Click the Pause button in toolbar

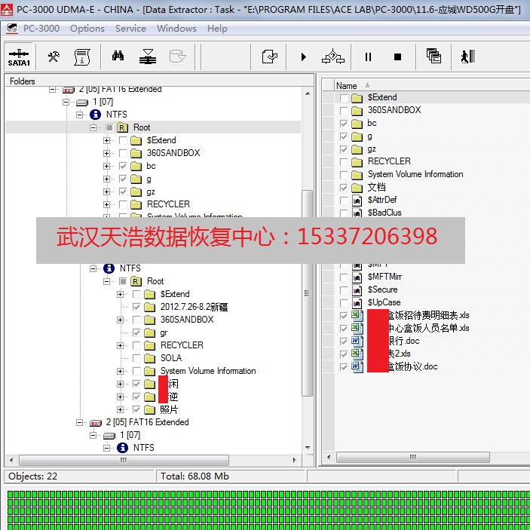368,57
